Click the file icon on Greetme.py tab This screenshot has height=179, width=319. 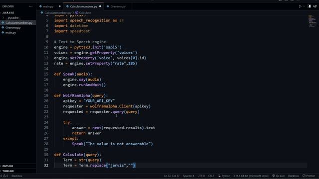(x=108, y=6)
